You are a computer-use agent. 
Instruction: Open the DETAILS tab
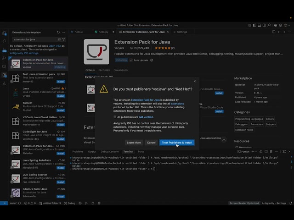click(90, 70)
